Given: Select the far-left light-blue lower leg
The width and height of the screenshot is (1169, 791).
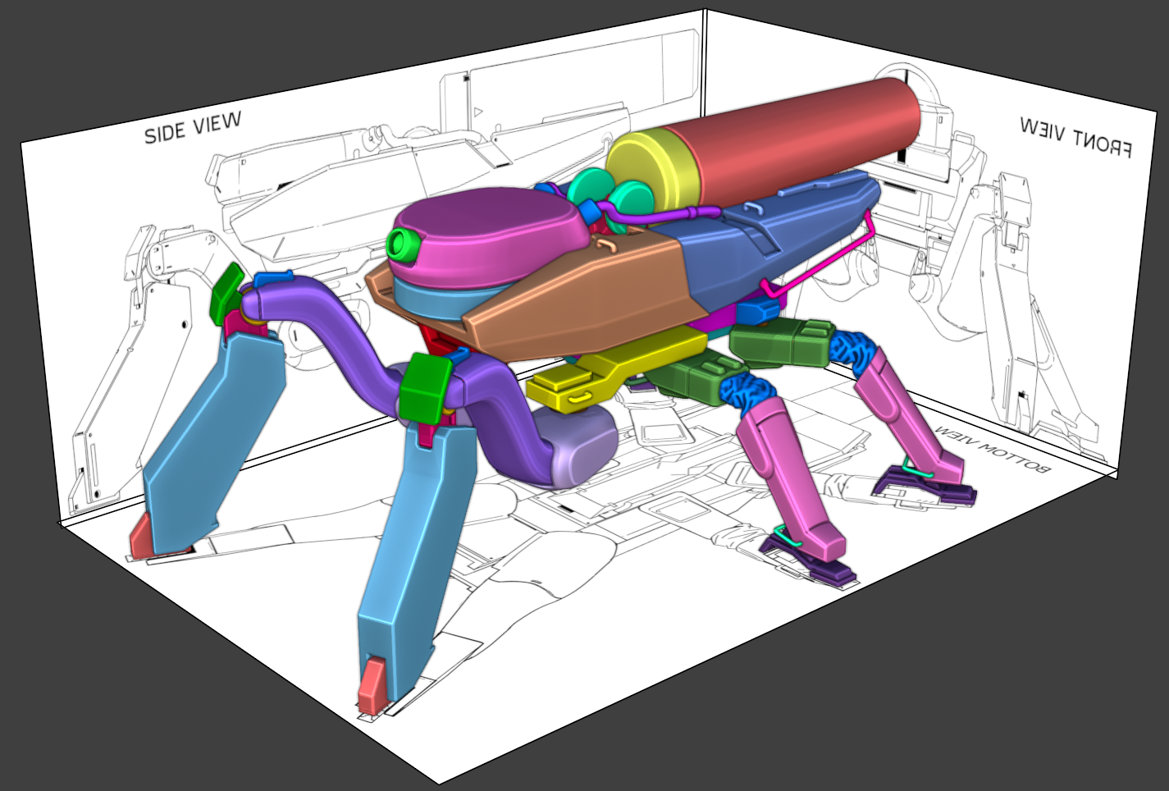Looking at the screenshot, I should click(x=215, y=443).
